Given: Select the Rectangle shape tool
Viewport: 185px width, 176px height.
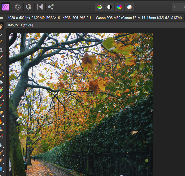Looking at the screenshot, I should click(1, 169).
